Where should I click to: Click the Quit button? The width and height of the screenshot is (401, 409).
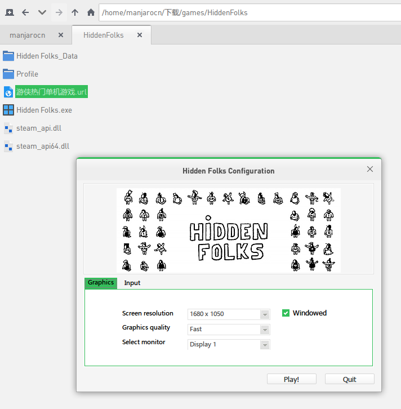click(349, 379)
